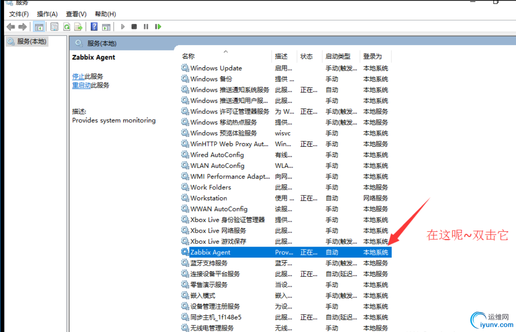This screenshot has height=332, width=516.
Task: Select the 嵌入模式 service row
Action: (286, 296)
